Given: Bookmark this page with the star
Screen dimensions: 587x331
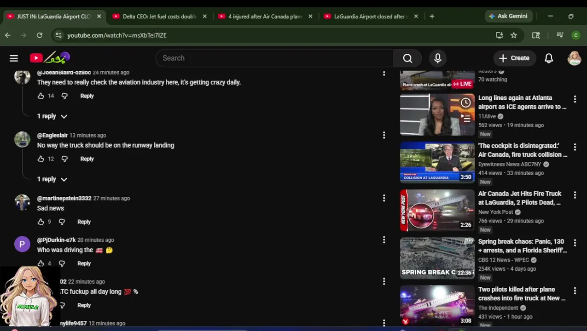Looking at the screenshot, I should pyautogui.click(x=514, y=35).
